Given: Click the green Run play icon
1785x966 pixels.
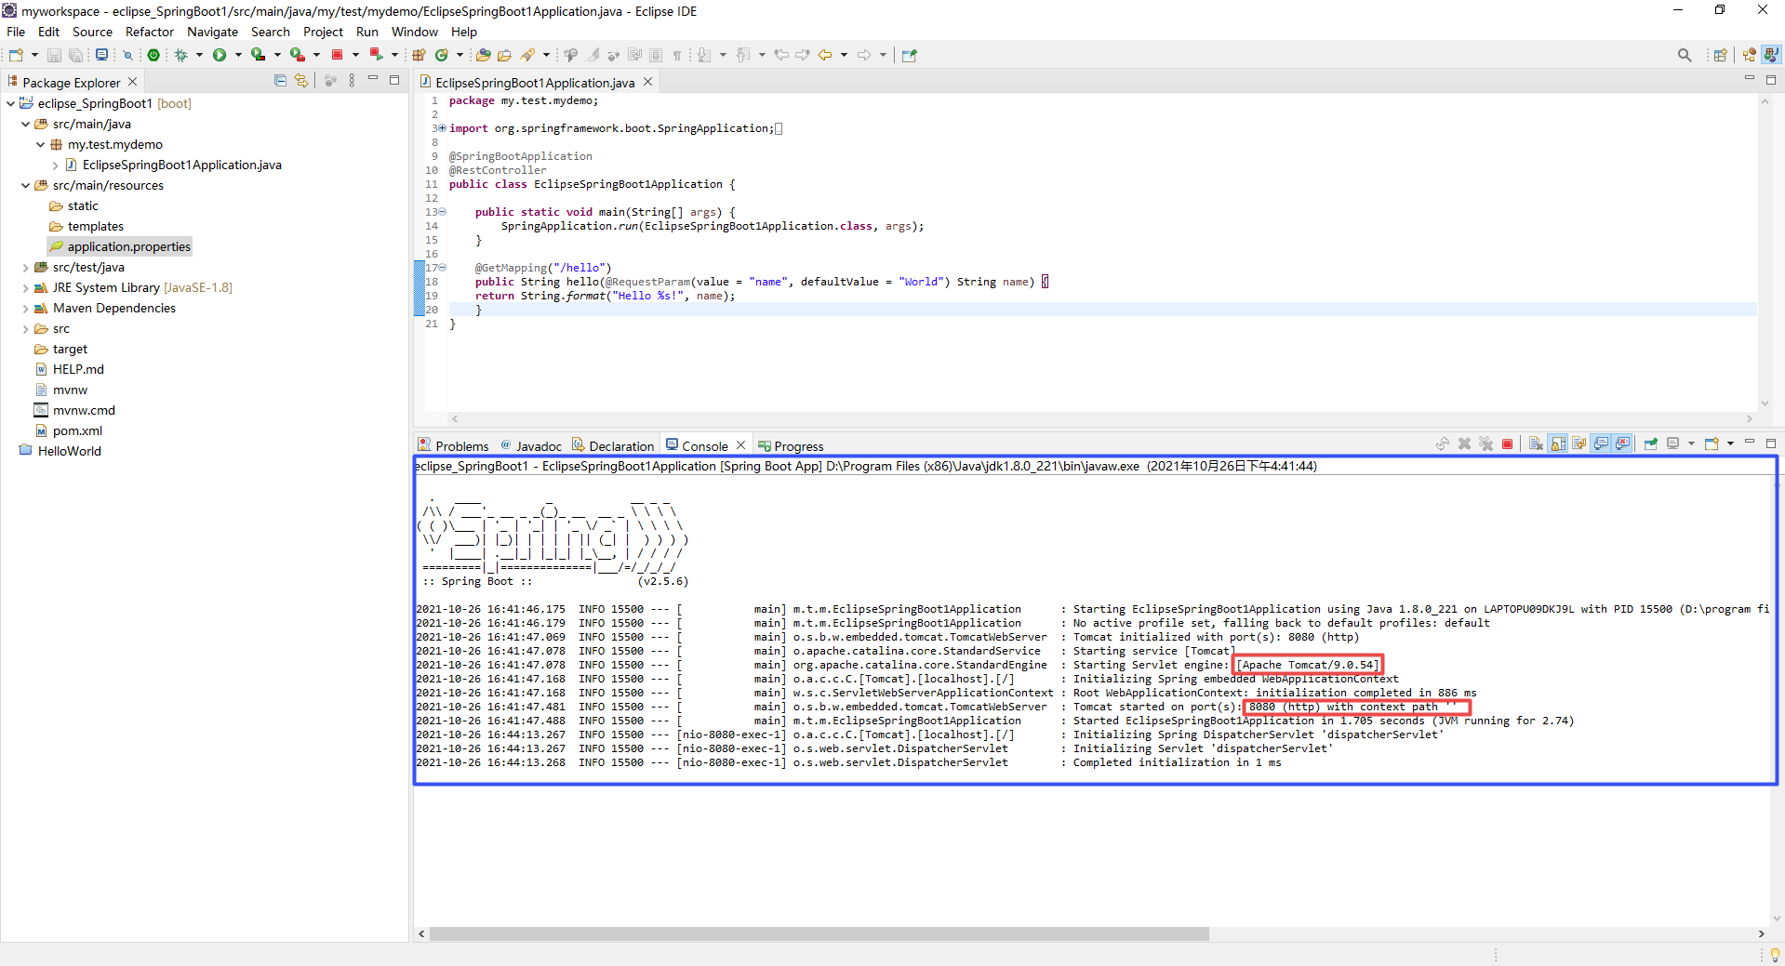Looking at the screenshot, I should point(220,55).
